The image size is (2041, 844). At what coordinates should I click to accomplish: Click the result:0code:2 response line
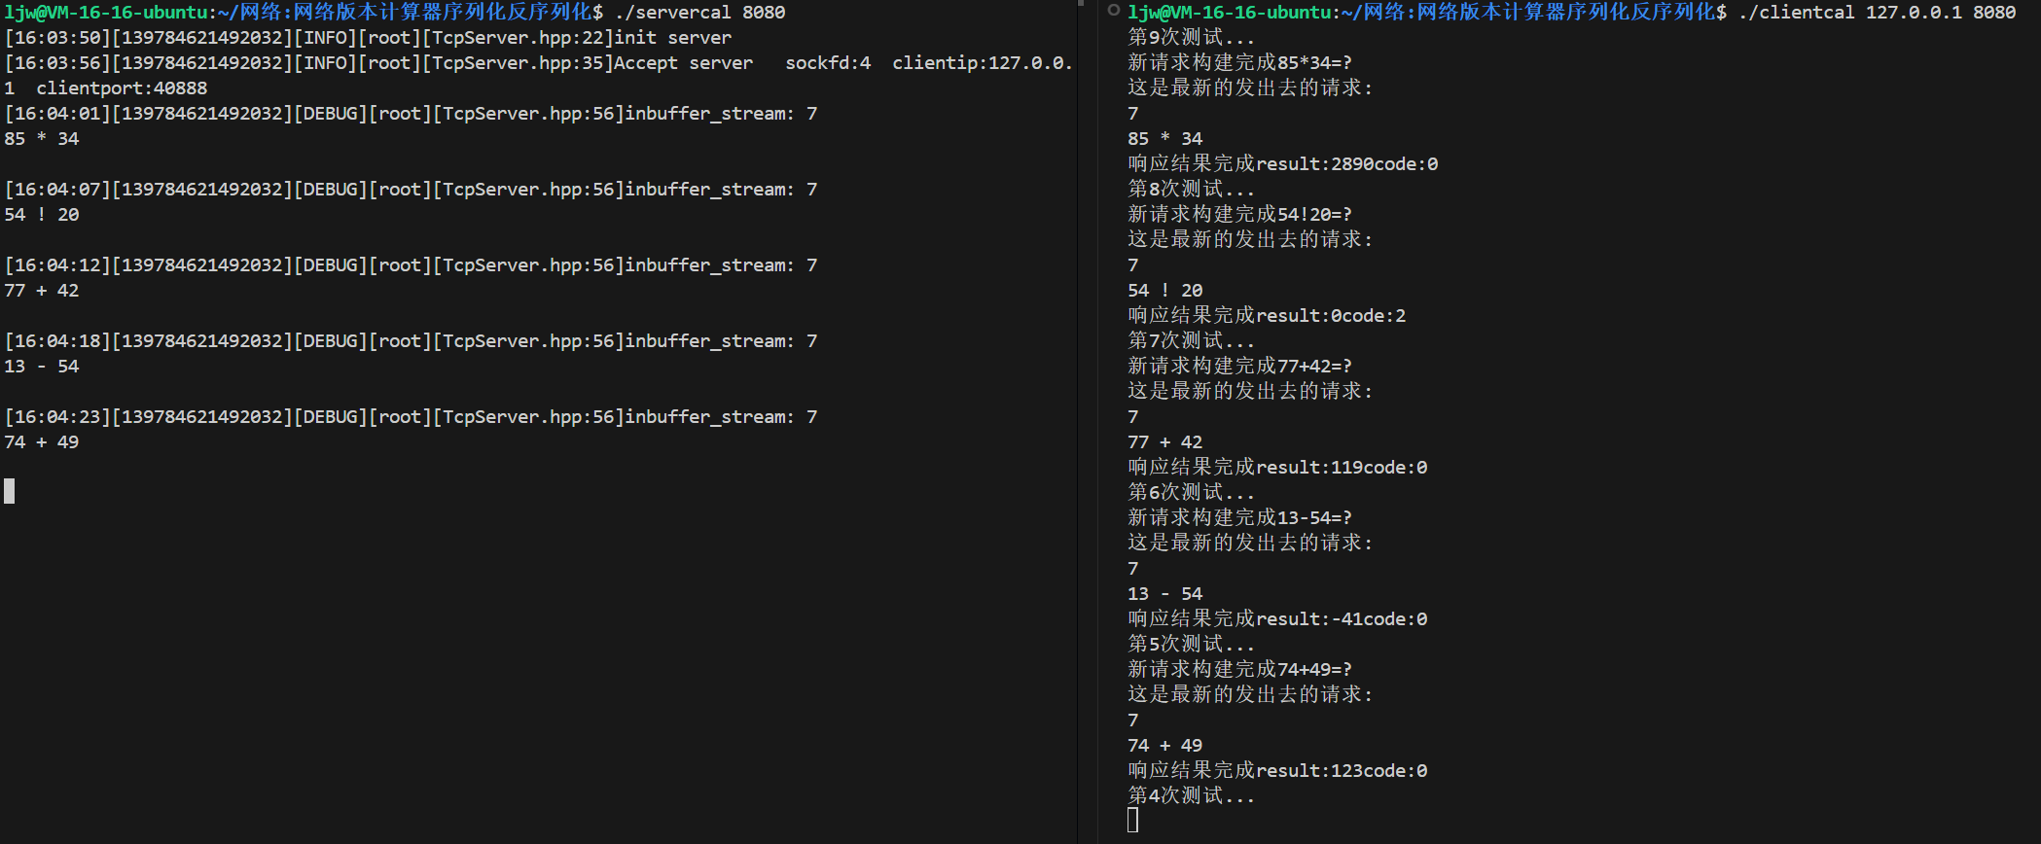pos(1266,316)
